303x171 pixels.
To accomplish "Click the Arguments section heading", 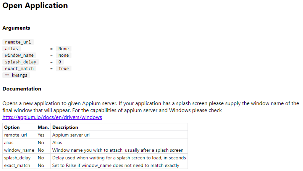I will tap(16, 28).
